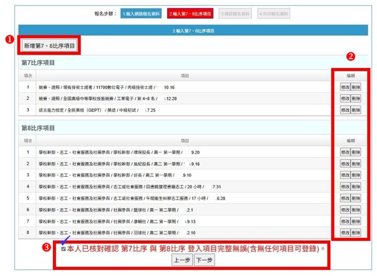Select step tab 2.輸入第7、8比序項目
The image size is (377, 276).
point(190,14)
